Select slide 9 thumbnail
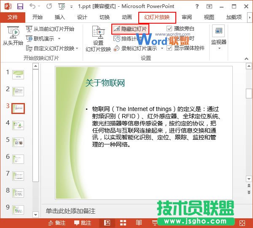This screenshot has height=228, width=253. click(x=18, y=210)
